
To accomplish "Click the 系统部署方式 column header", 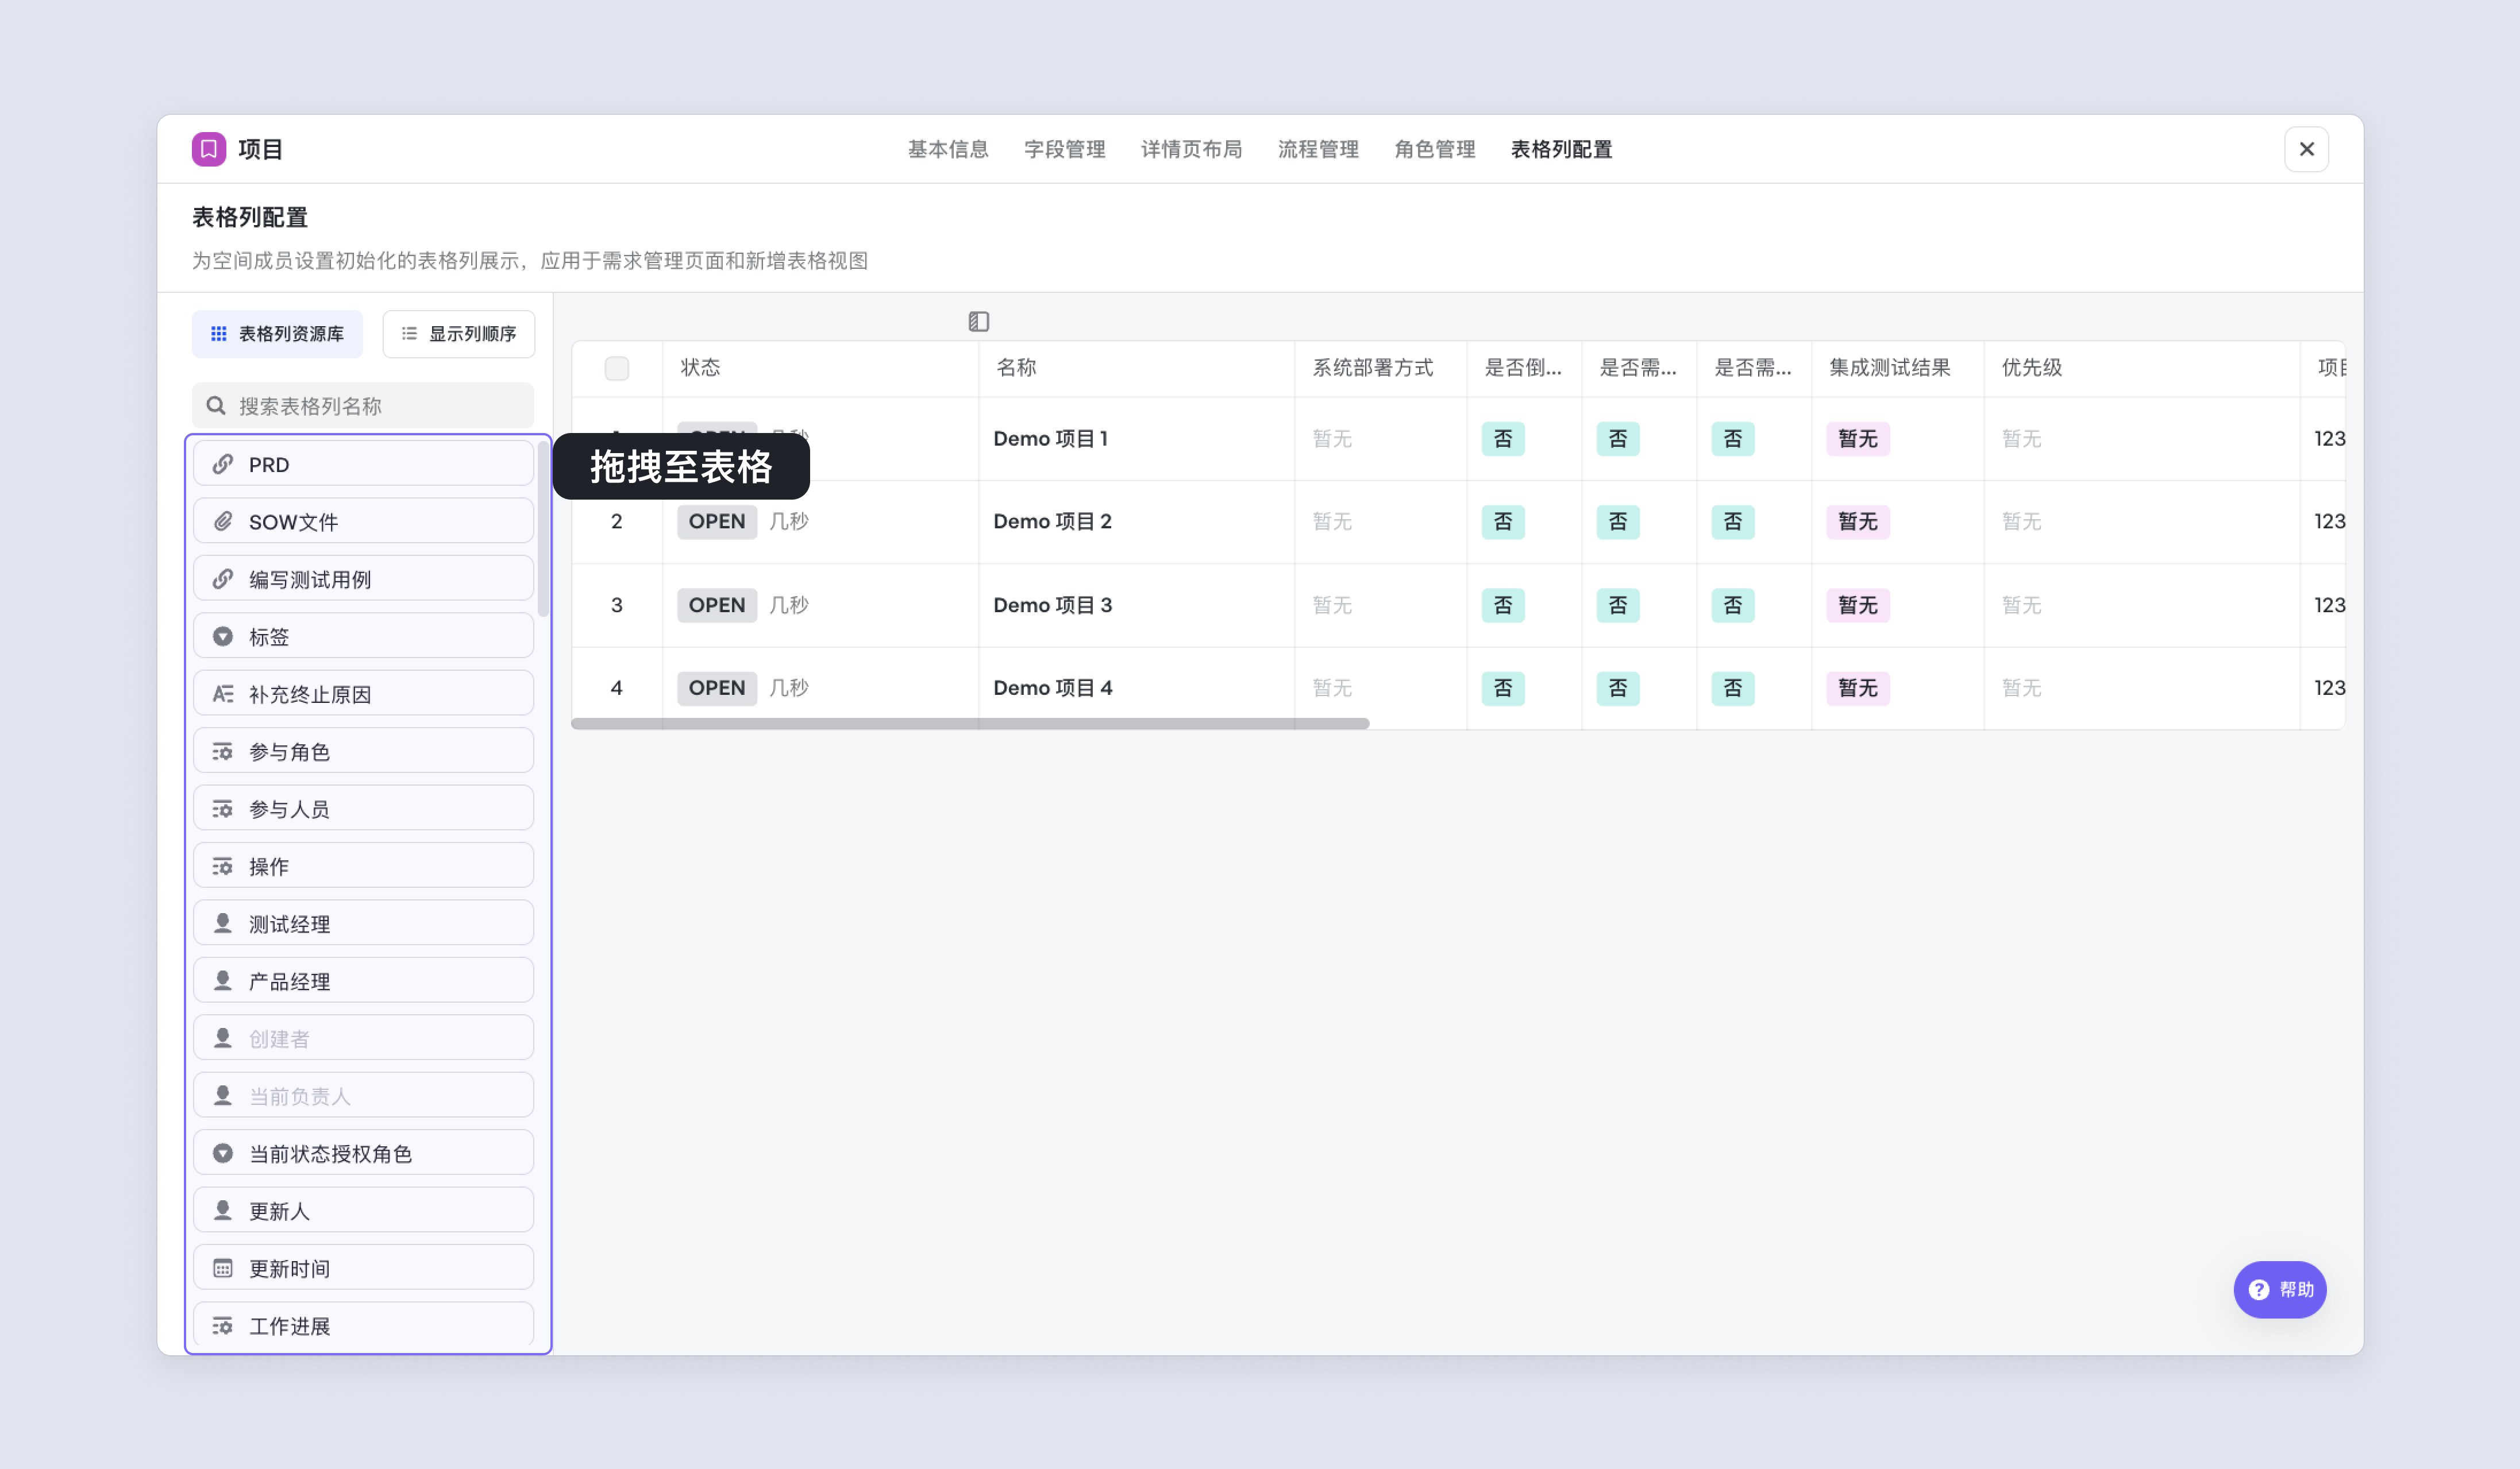I will [1380, 368].
